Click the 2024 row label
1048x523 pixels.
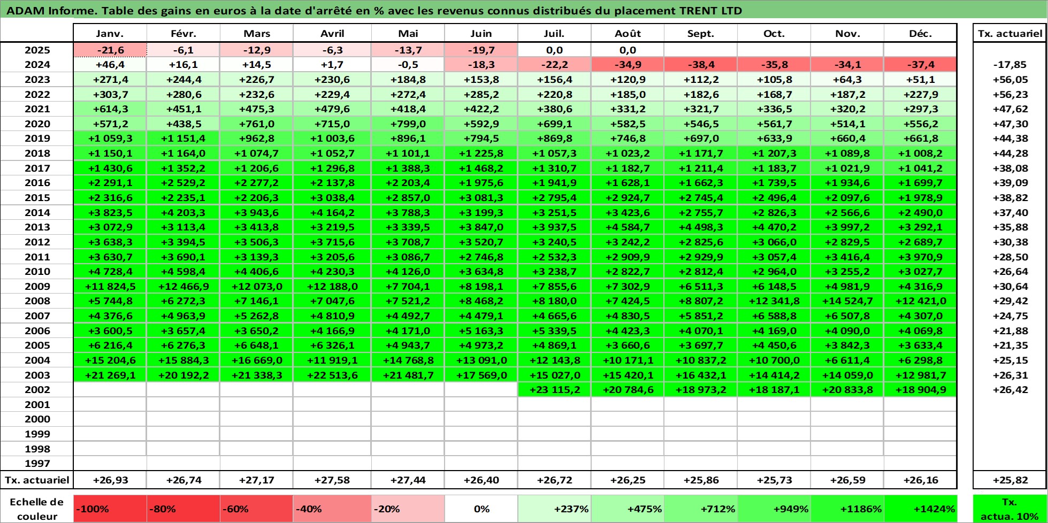(37, 65)
